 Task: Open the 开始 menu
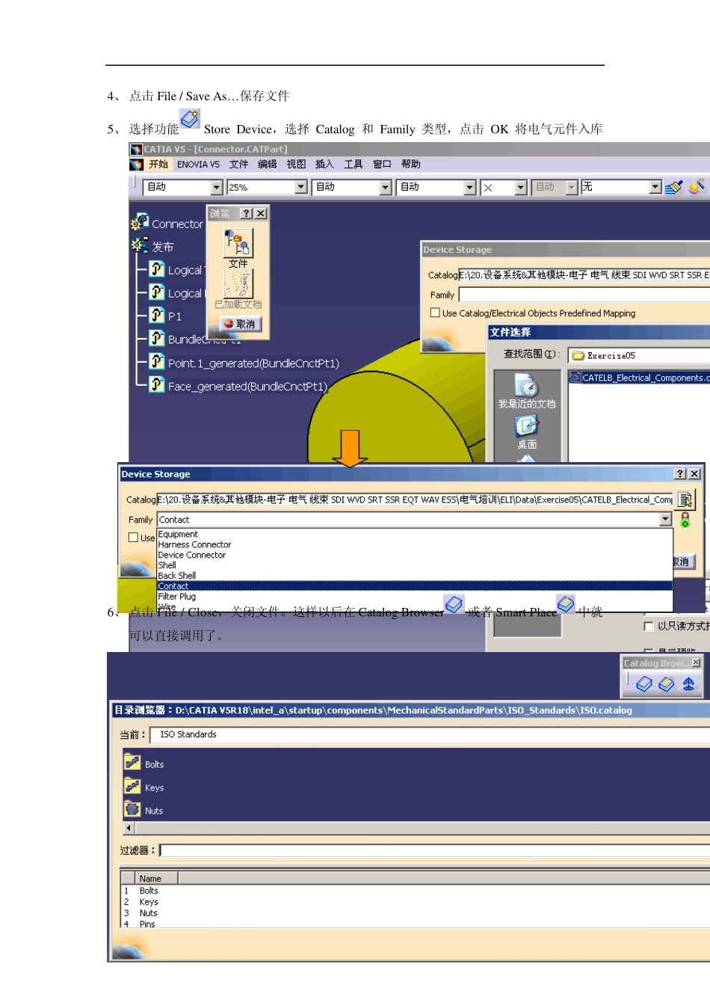point(158,165)
